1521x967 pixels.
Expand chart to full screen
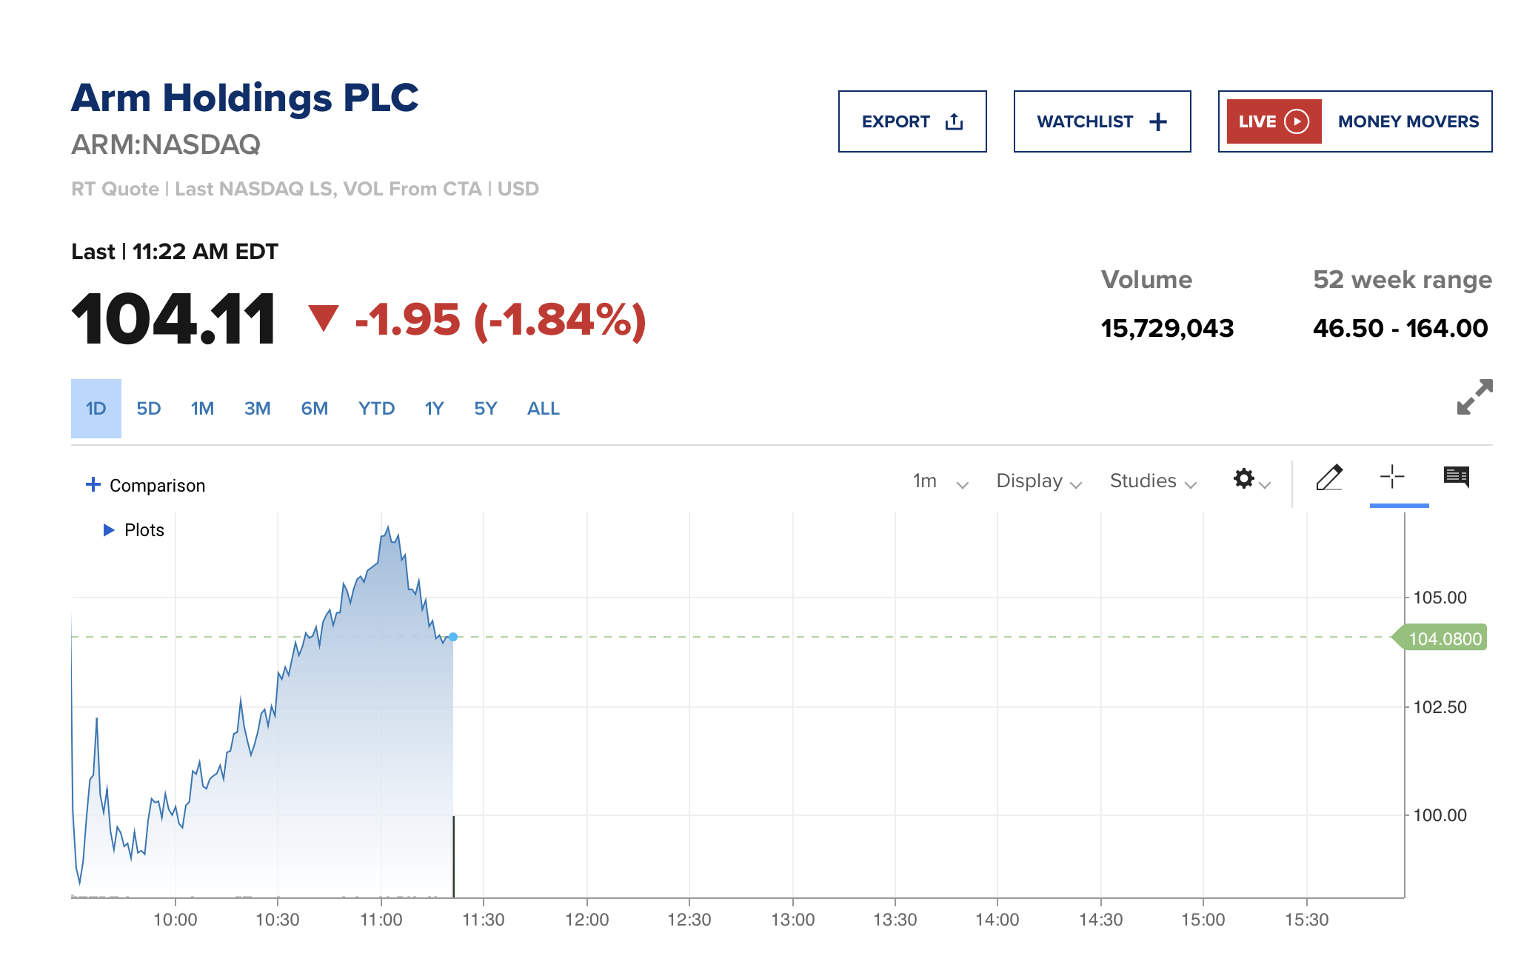(x=1474, y=398)
